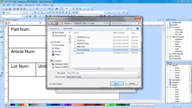Image resolution: width=192 pixels, height=108 pixels.
Task: Open the Help icon in Save As dialog
Action: [x=137, y=28]
